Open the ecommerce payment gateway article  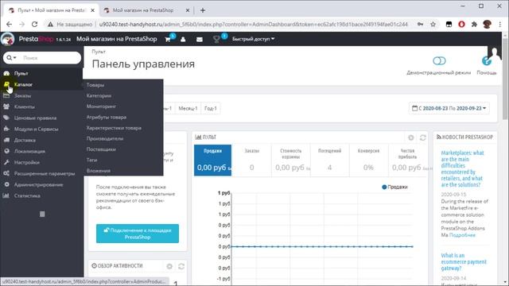tap(464, 261)
